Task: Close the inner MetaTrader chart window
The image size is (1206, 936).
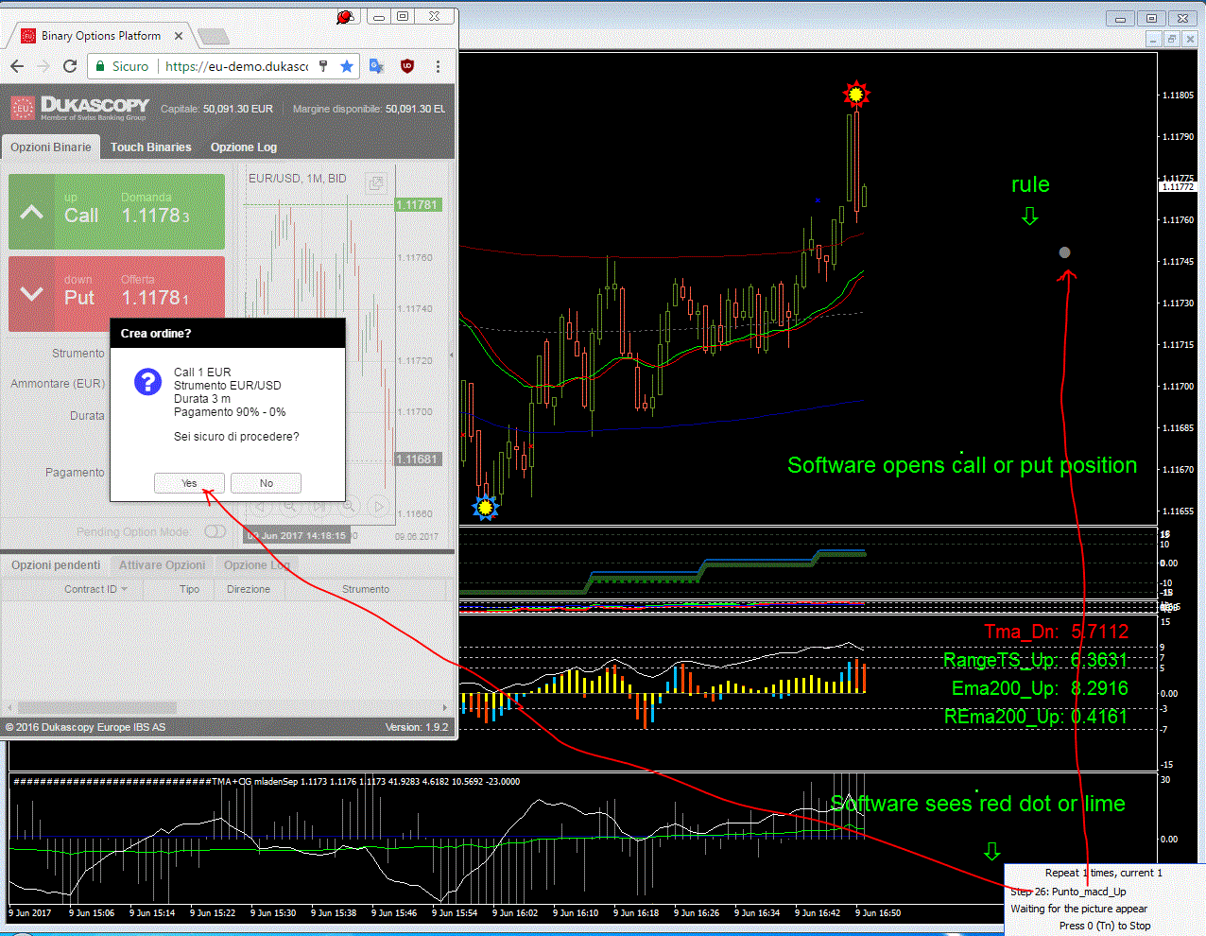Action: (x=1190, y=39)
